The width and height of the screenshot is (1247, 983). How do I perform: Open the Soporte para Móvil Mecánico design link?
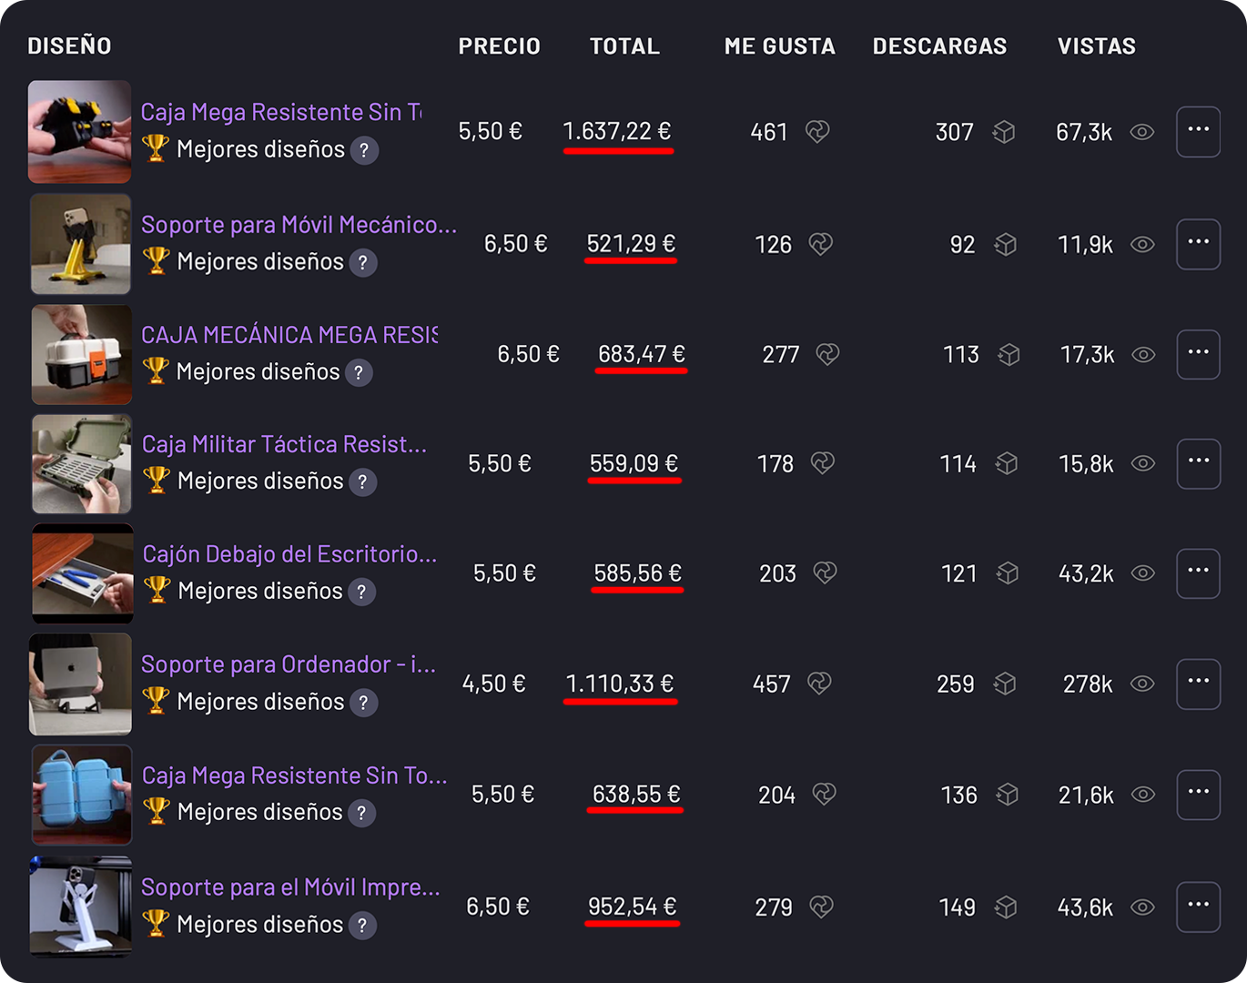tap(299, 225)
